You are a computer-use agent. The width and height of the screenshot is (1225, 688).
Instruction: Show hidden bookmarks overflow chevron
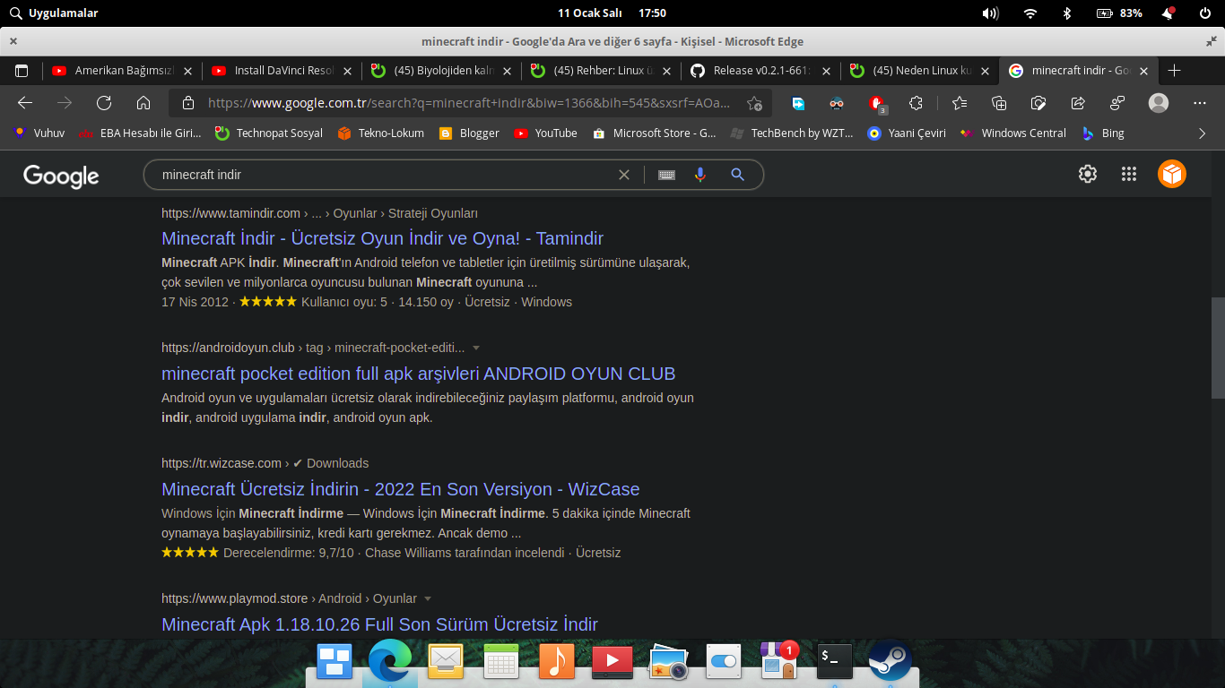point(1203,133)
